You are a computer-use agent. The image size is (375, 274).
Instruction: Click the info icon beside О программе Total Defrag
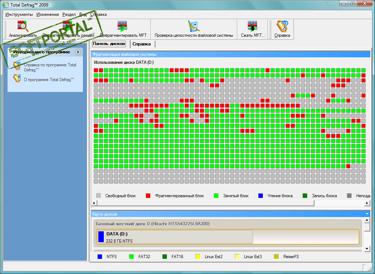(x=17, y=78)
